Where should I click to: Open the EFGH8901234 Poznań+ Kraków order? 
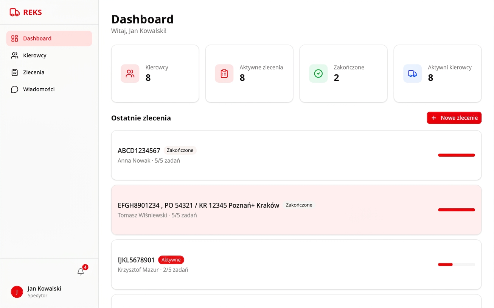coord(296,210)
